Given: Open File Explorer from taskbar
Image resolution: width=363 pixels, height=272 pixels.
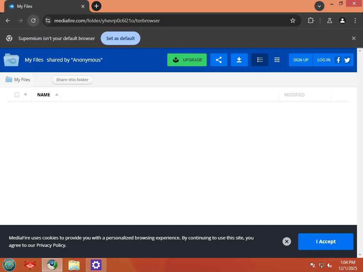Looking at the screenshot, I should pyautogui.click(x=74, y=265).
